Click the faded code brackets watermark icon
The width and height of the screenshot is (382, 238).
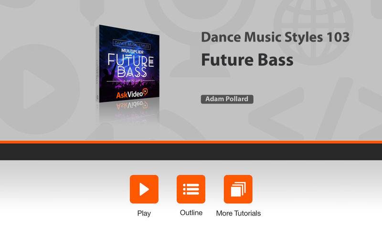coord(317,109)
